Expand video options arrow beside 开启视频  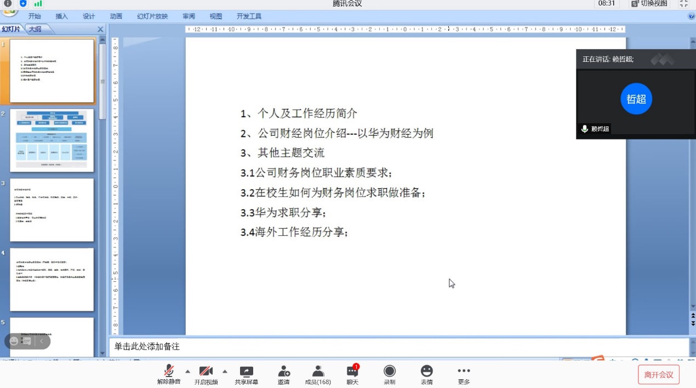[225, 370]
